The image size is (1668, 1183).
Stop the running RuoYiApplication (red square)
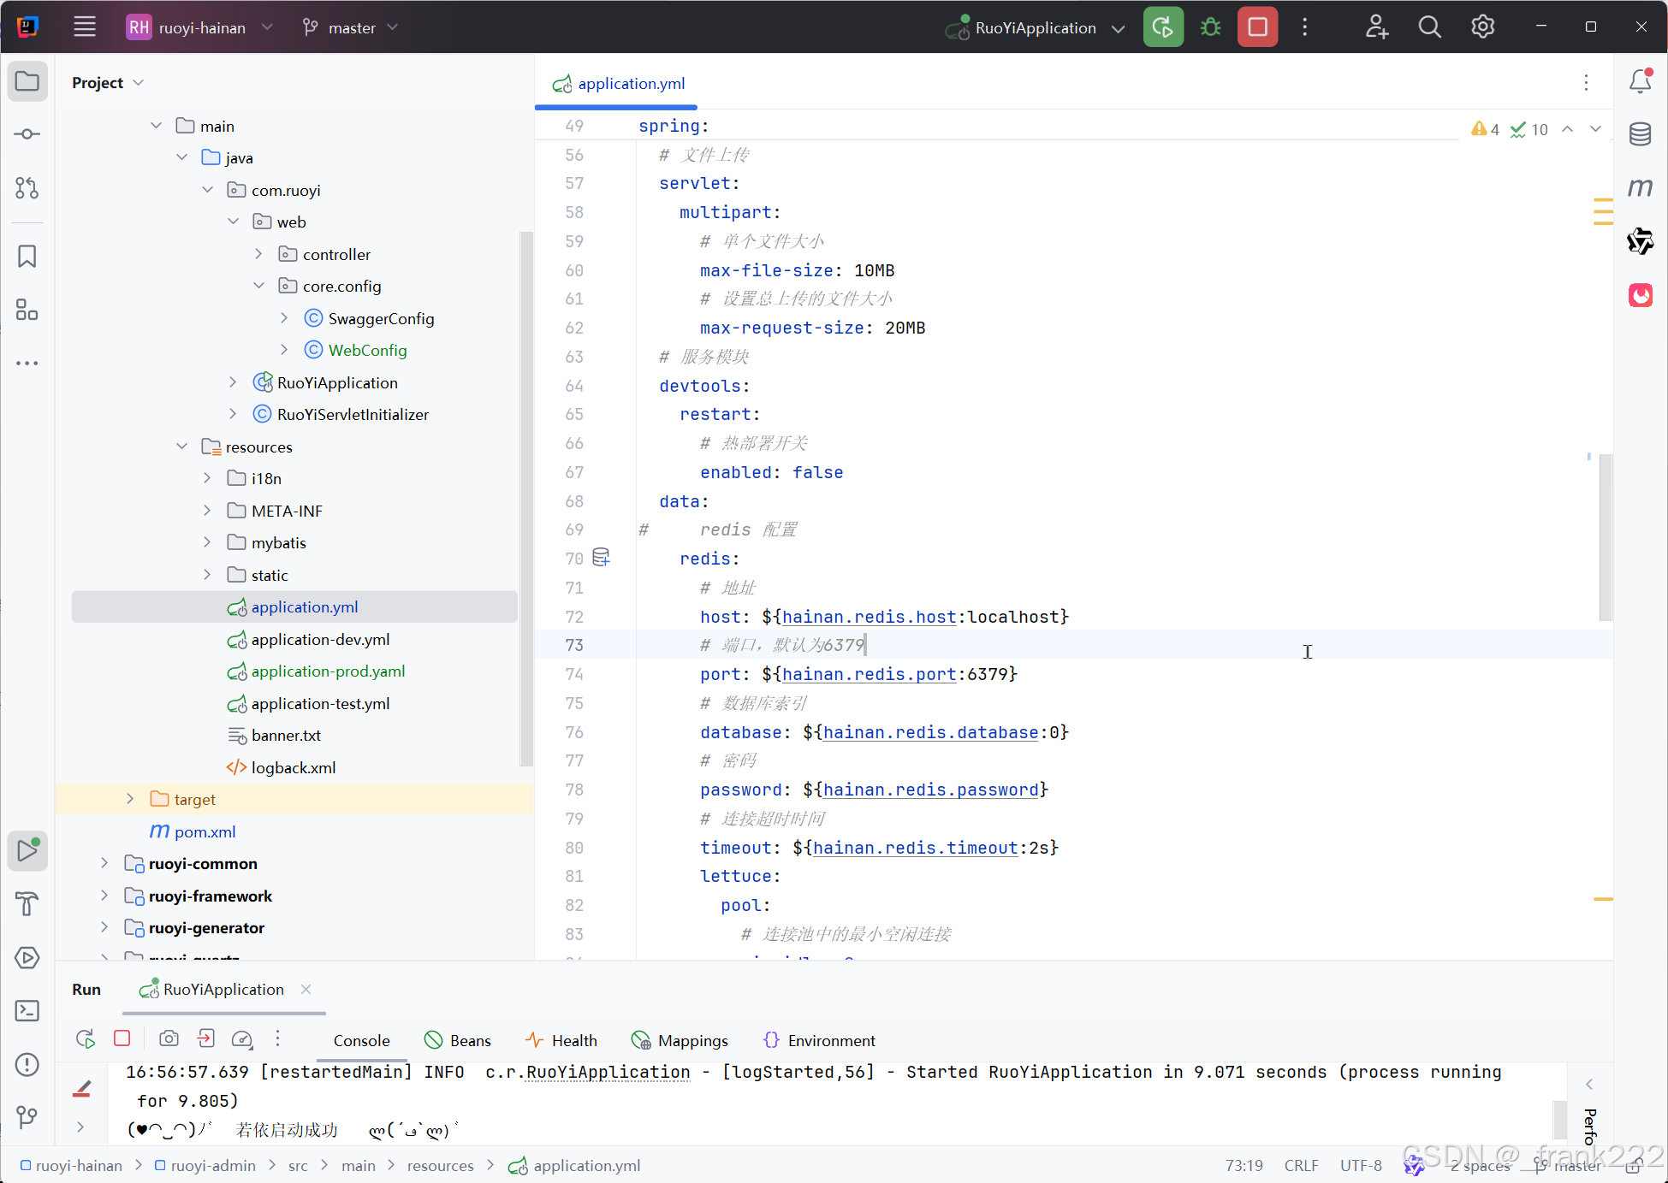[1257, 27]
